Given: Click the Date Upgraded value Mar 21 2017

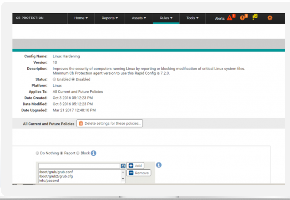Looking at the screenshot, I should coord(74,110).
